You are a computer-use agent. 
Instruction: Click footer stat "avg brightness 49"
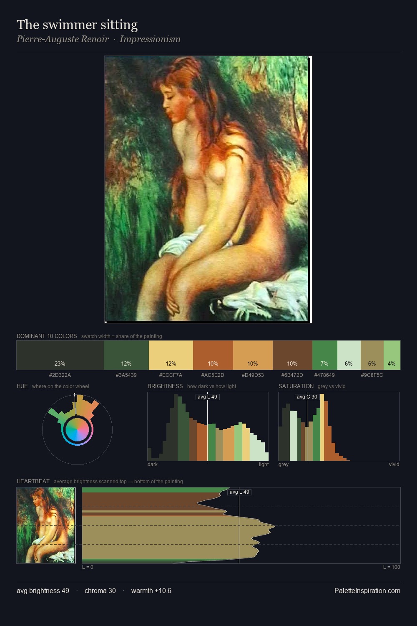43,591
